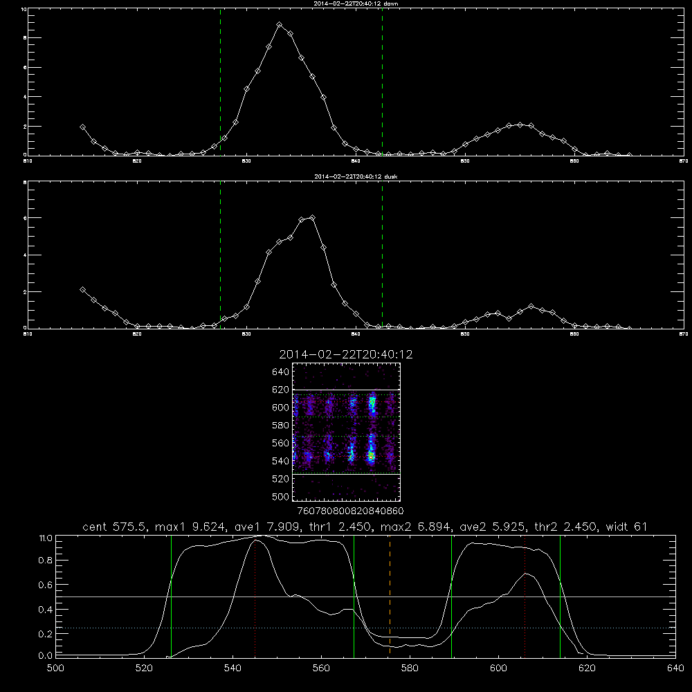Click x-axis label 640 of bottom profile plot
This screenshot has width=692, height=692.
pos(675,668)
